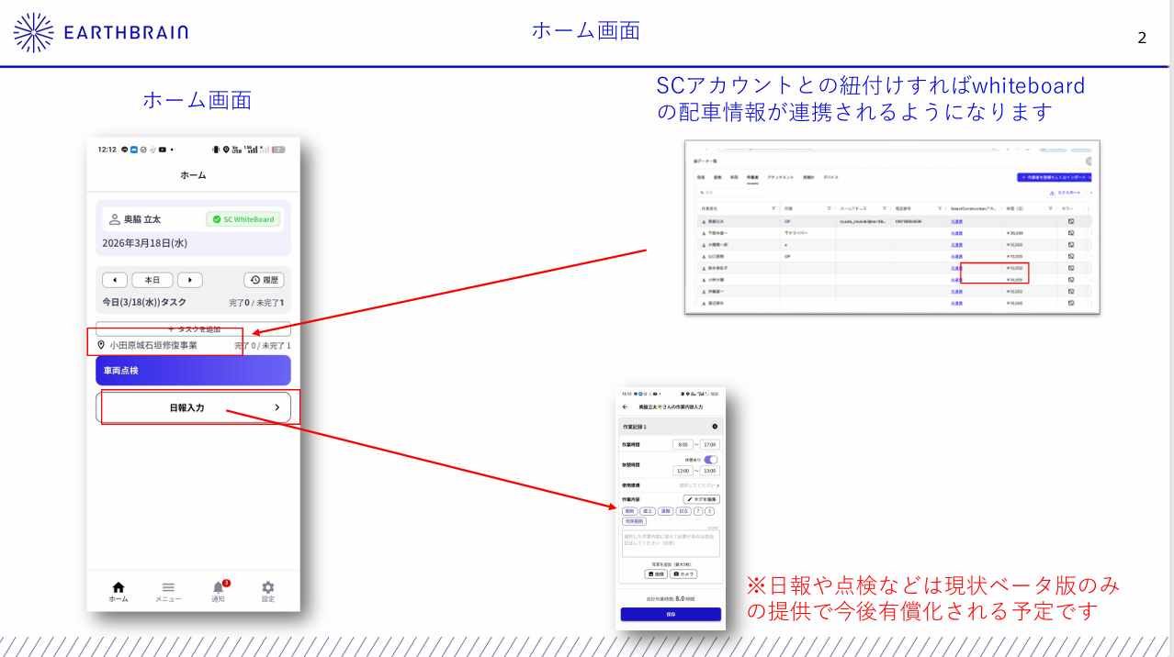Viewport: 1174px width, 657px height.
Task: Click the work content free-text input area
Action: point(671,543)
